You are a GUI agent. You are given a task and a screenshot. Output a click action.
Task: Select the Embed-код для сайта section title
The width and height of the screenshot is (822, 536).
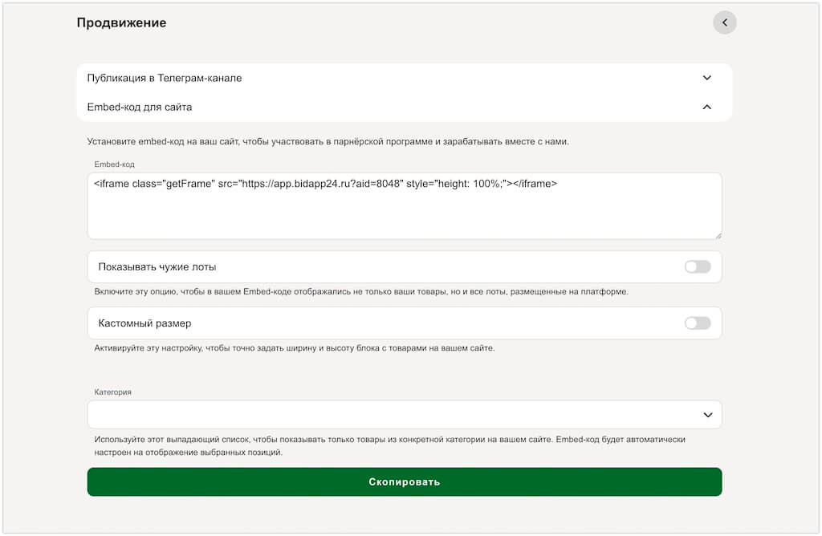click(x=140, y=107)
